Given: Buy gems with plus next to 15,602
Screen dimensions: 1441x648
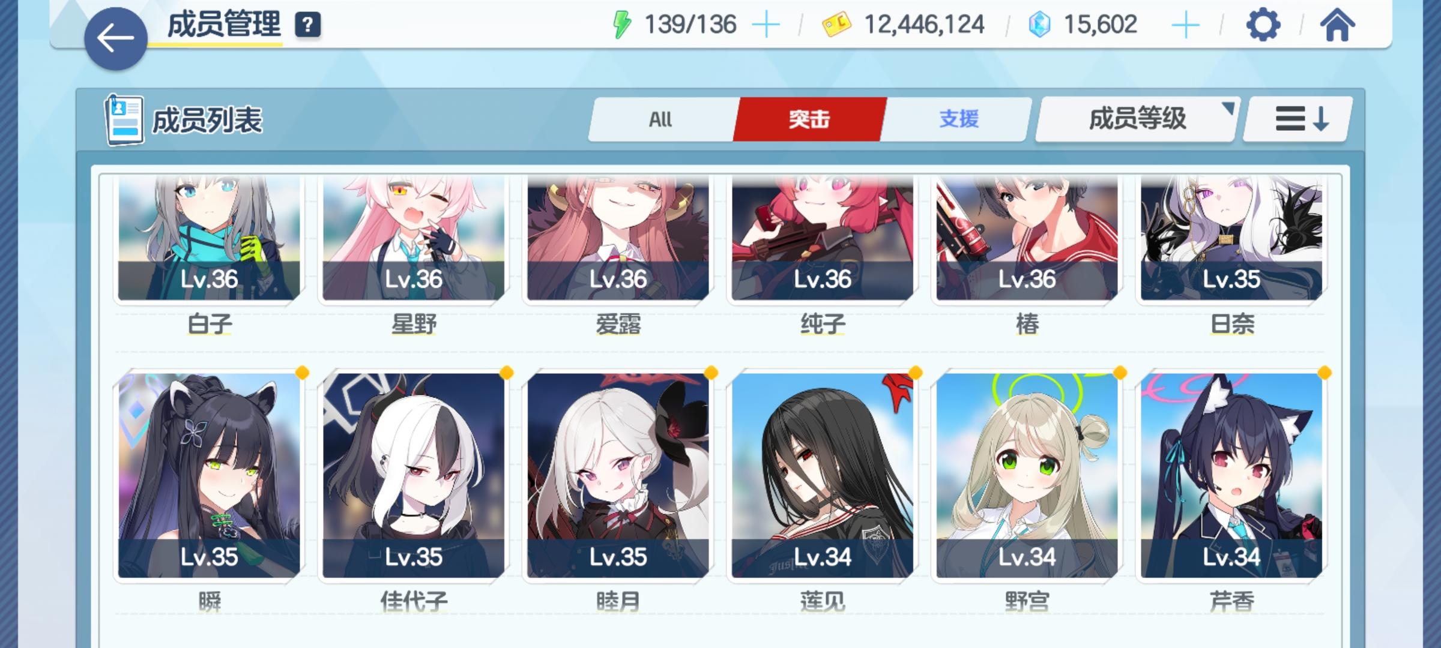Looking at the screenshot, I should (x=1185, y=25).
